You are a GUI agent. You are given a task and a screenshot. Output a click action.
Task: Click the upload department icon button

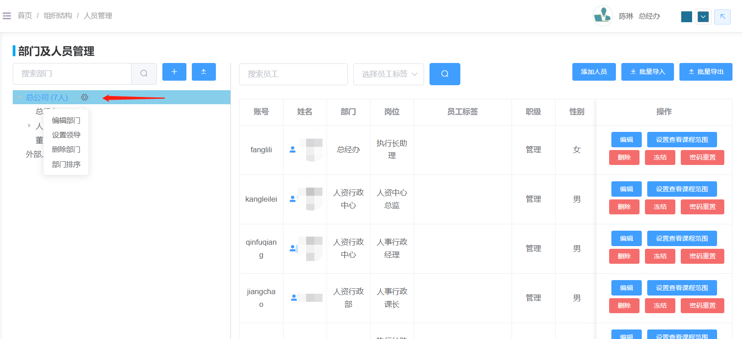(204, 72)
